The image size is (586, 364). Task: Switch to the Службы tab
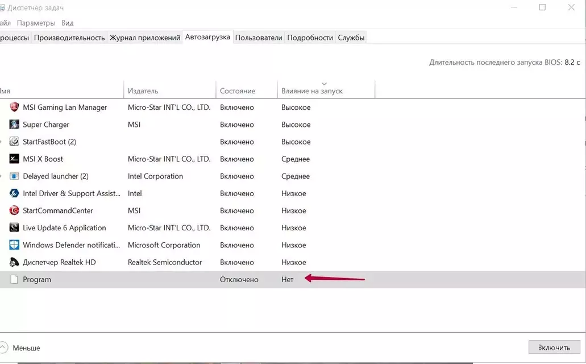point(351,38)
